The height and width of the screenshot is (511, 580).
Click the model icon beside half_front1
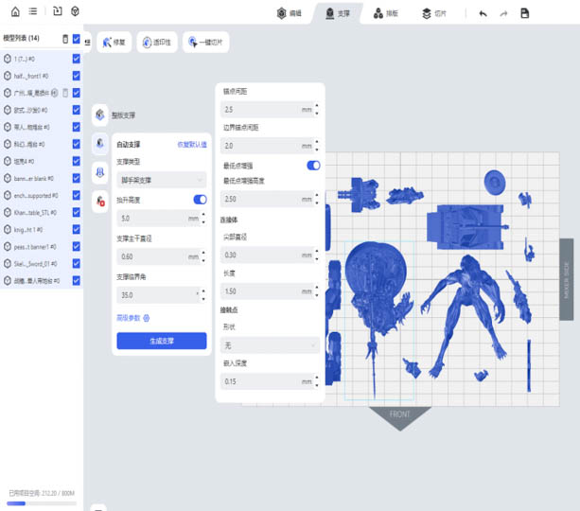pos(8,76)
